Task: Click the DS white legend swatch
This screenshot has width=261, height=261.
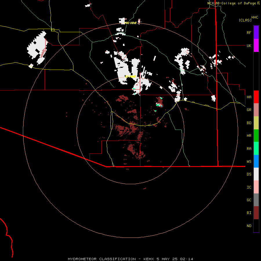Action: 256,174
